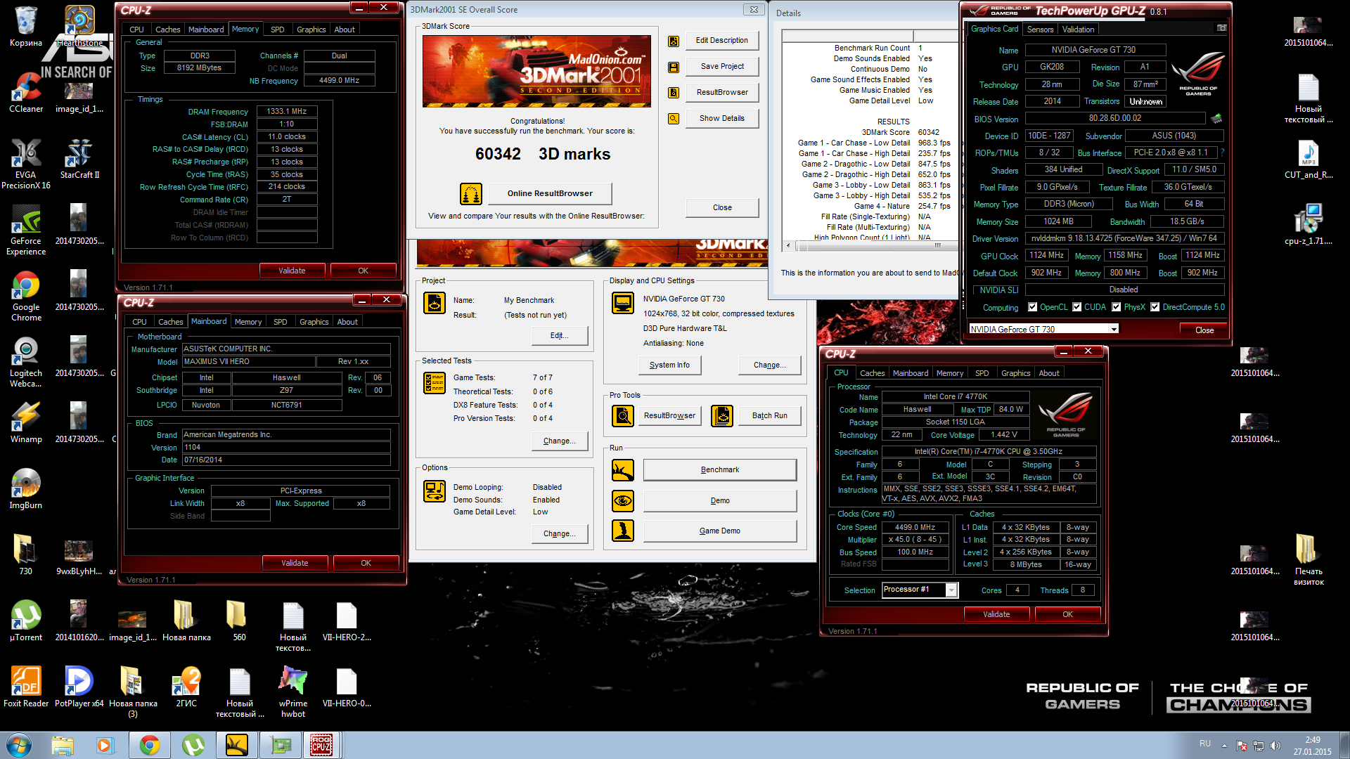Toggle the OpenCL checkbox in GPU-Z
This screenshot has height=759, width=1350.
[x=1033, y=307]
